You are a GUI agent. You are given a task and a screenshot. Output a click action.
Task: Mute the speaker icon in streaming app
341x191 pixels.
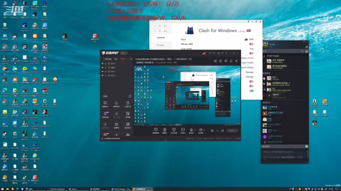point(200,130)
